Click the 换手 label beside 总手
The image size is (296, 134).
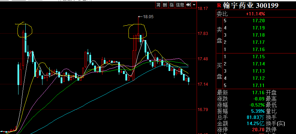click(x=271, y=118)
